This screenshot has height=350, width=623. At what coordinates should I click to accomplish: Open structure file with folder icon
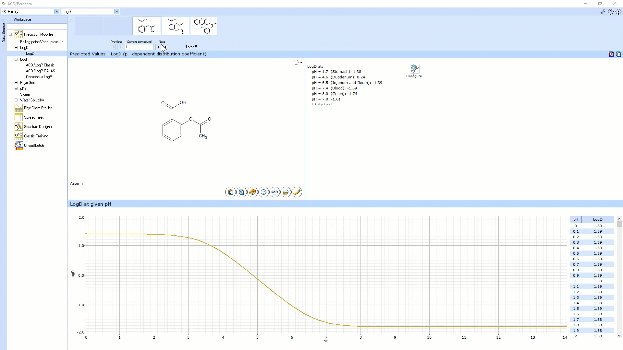point(286,192)
